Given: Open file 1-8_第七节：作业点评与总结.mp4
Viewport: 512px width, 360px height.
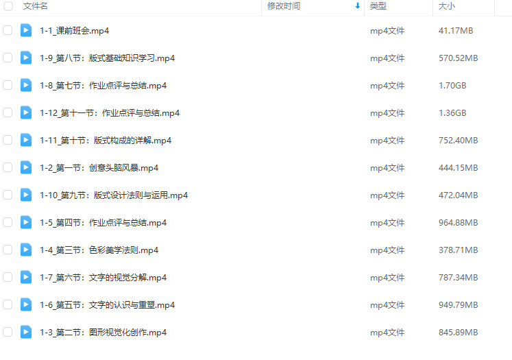Looking at the screenshot, I should (x=103, y=86).
